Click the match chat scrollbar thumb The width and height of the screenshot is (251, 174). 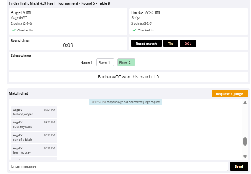(x=245, y=141)
